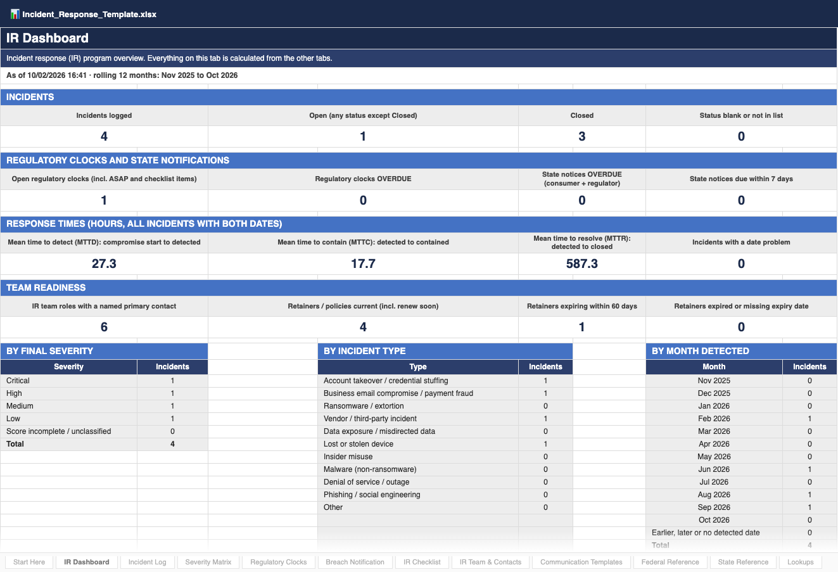Image resolution: width=838 pixels, height=572 pixels.
Task: Select 'Account takeover / credential stuffing' row
Action: pyautogui.click(x=445, y=381)
